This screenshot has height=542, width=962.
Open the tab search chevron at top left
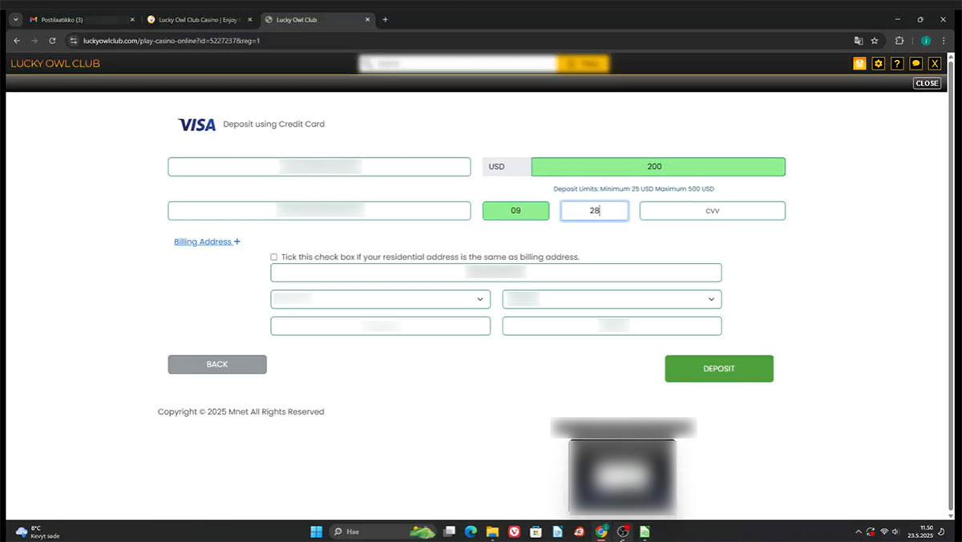tap(16, 19)
